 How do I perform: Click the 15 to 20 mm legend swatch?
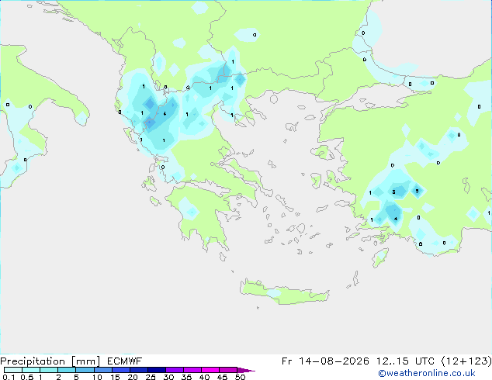tap(120, 370)
